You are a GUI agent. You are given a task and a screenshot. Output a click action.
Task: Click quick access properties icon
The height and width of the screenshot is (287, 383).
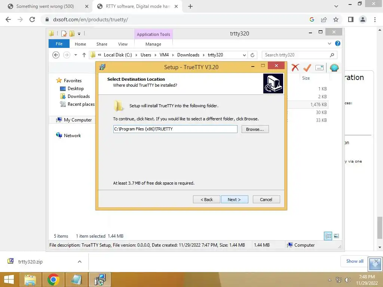(64, 34)
